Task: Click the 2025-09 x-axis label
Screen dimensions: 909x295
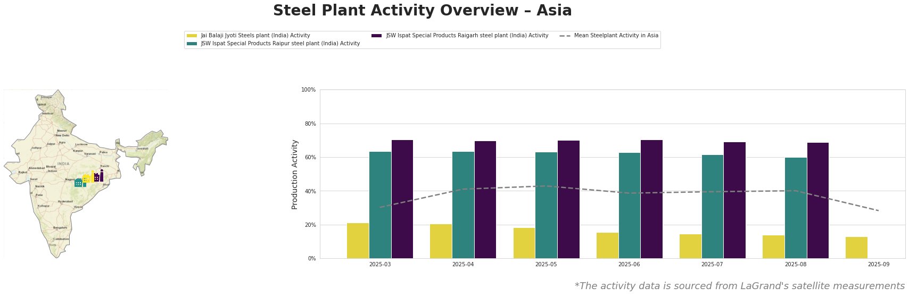Action: (879, 264)
